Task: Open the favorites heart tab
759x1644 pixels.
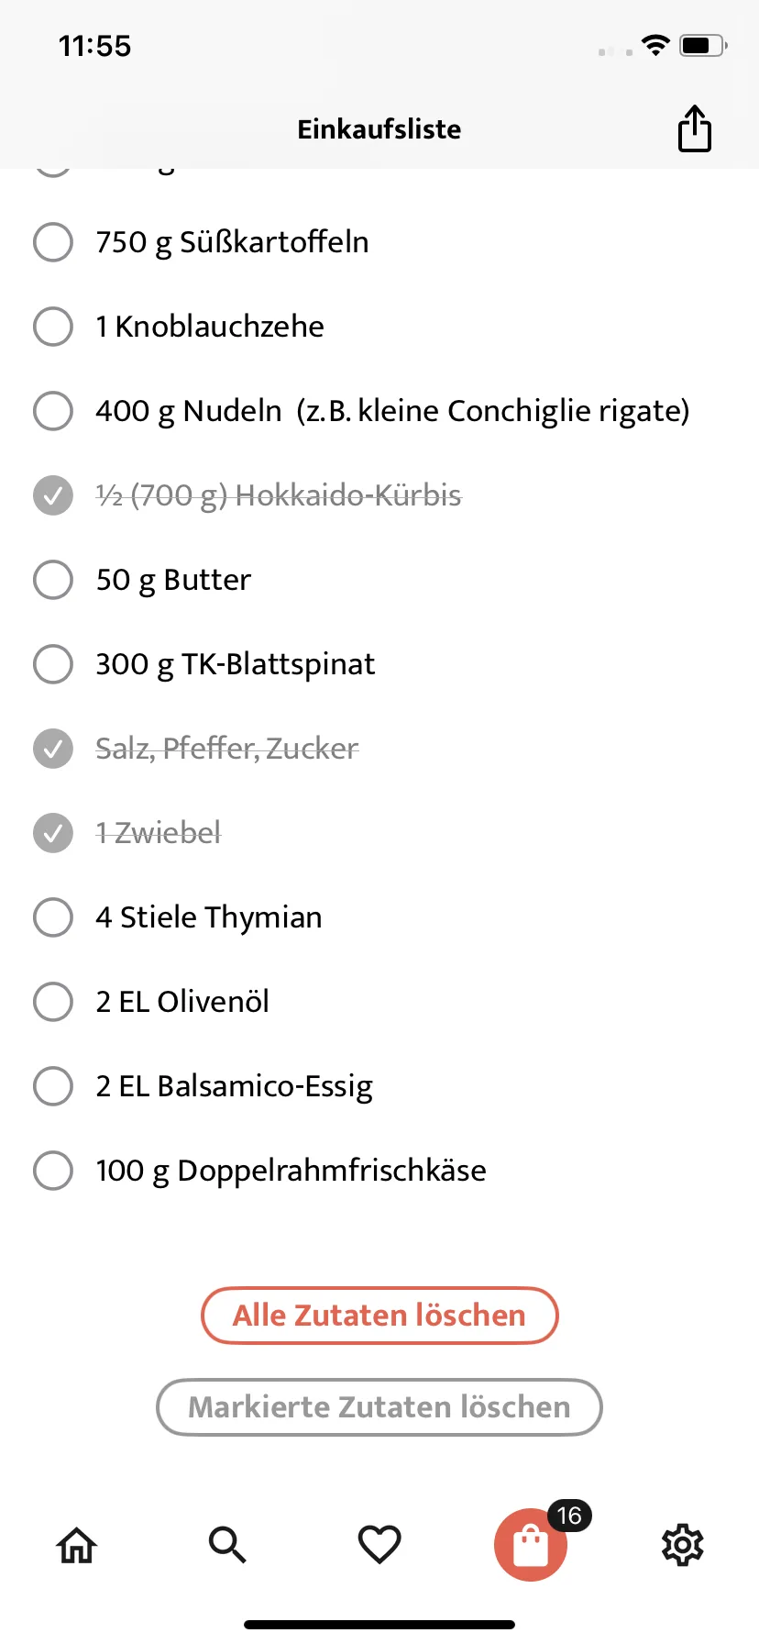Action: coord(379,1545)
